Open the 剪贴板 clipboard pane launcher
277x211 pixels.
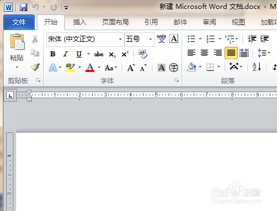tap(39, 80)
